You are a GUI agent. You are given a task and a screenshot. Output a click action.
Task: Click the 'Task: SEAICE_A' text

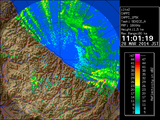(x=133, y=21)
